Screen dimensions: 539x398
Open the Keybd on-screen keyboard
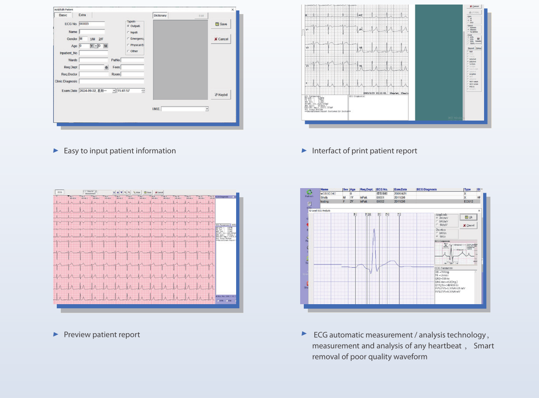(x=221, y=95)
